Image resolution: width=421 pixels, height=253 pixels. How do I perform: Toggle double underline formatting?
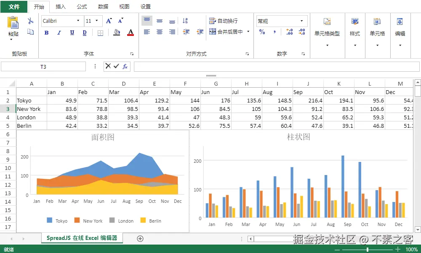pos(85,33)
